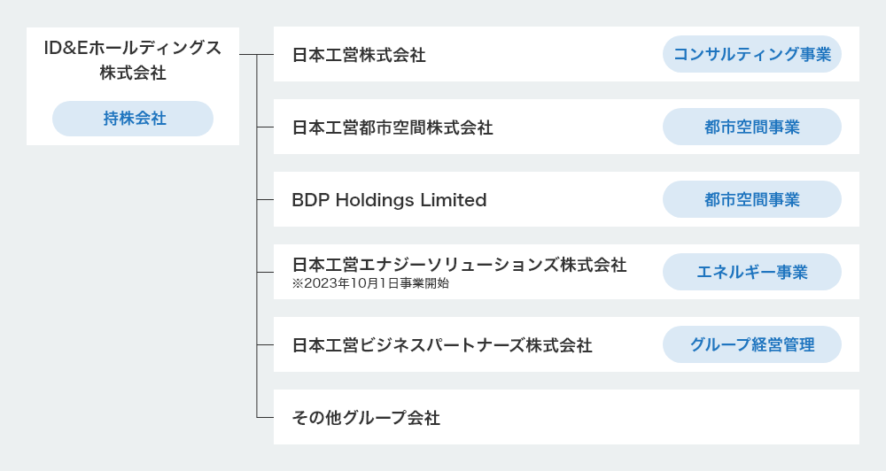The image size is (886, 471).
Task: Select the BDP Holdings Limited row
Action: tap(566, 199)
